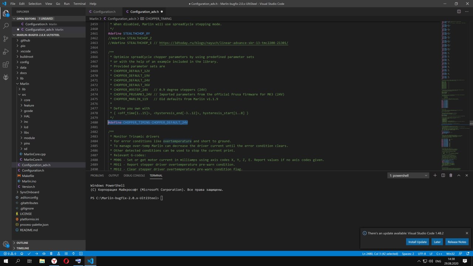
Task: Open the feedback icon in status bar
Action: [x=461, y=254]
